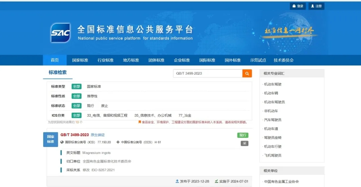Image resolution: width=361 pixels, height=187 pixels.
Task: Open the 国家标准 navigation tab
Action: coord(80,60)
